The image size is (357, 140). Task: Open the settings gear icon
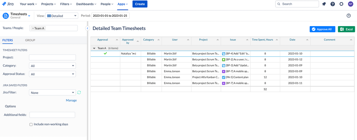tap(341, 4)
